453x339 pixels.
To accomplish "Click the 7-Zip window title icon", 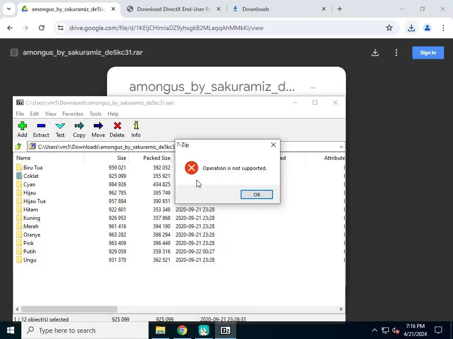I will (19, 102).
